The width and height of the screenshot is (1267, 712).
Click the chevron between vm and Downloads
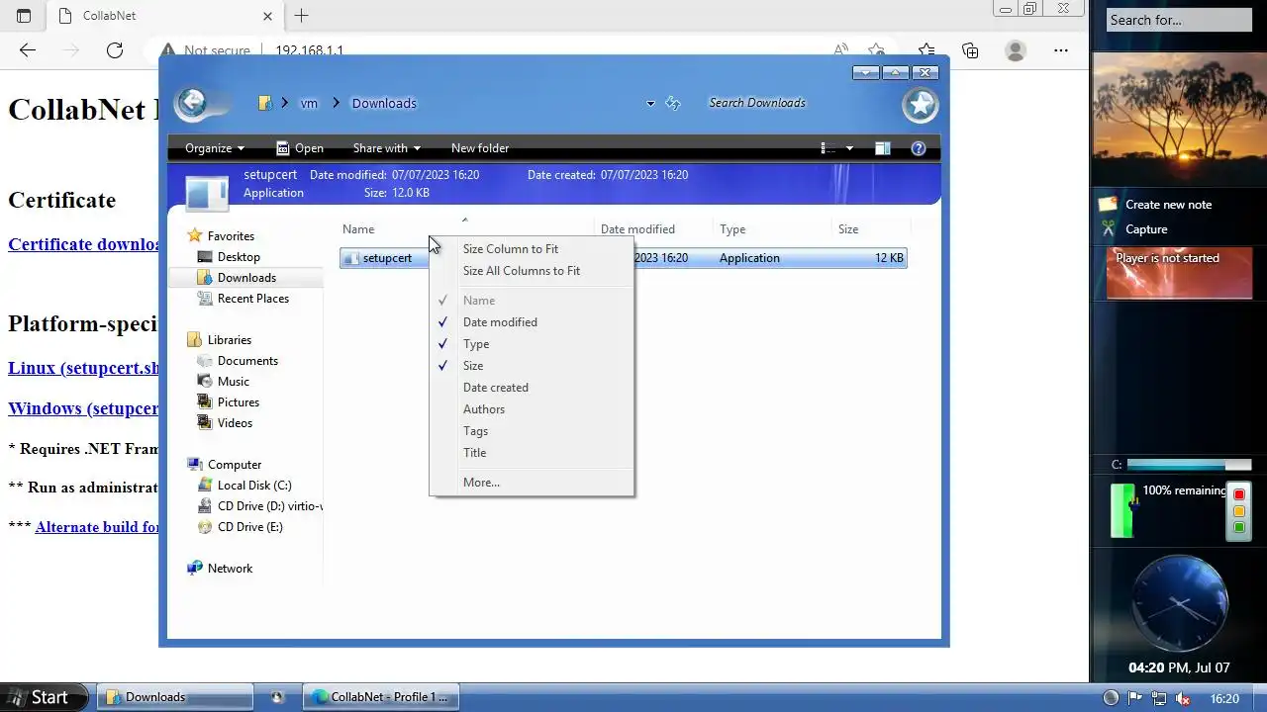(x=336, y=103)
